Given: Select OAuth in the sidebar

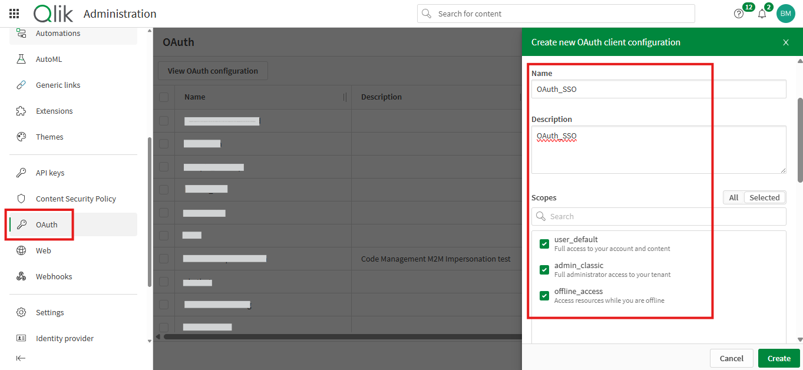Looking at the screenshot, I should click(47, 224).
